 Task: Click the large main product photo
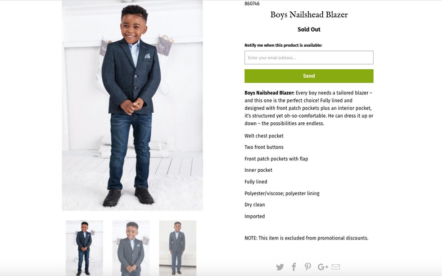[132, 105]
